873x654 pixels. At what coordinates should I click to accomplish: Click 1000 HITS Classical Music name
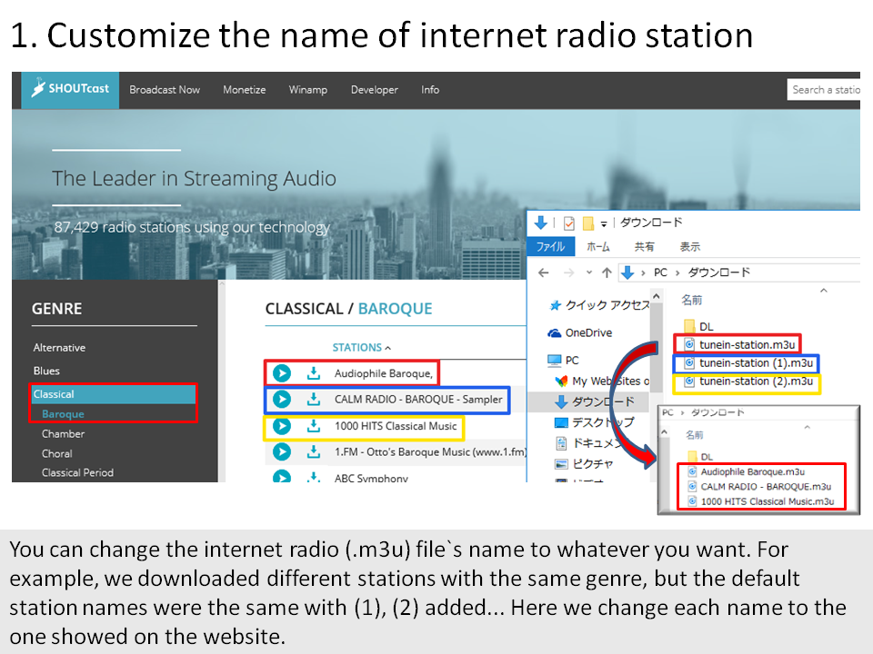click(x=396, y=426)
